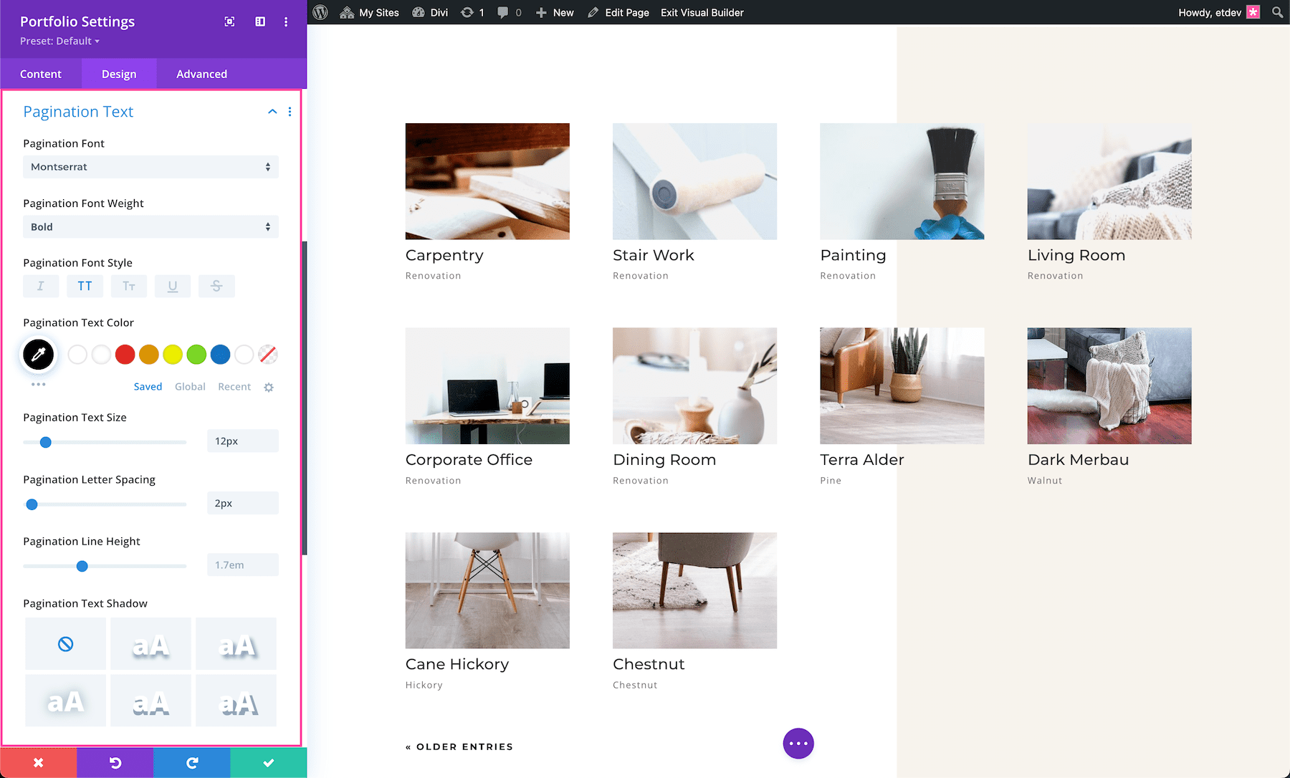
Task: Switch to the Content tab
Action: (41, 74)
